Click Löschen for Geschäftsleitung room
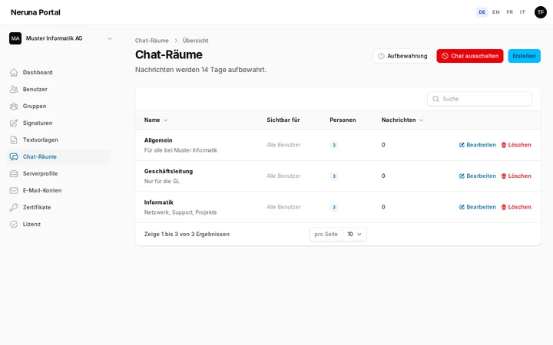 coord(516,176)
